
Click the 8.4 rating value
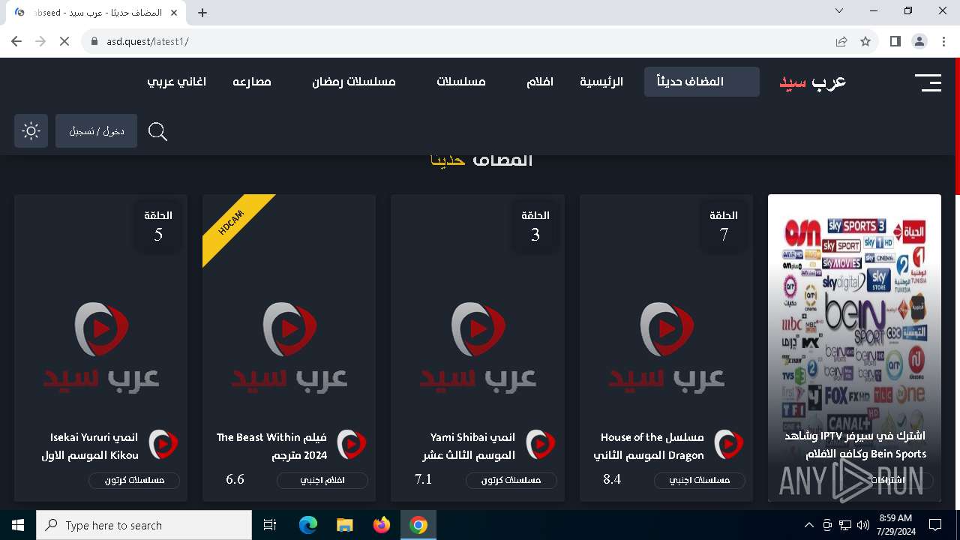[612, 478]
